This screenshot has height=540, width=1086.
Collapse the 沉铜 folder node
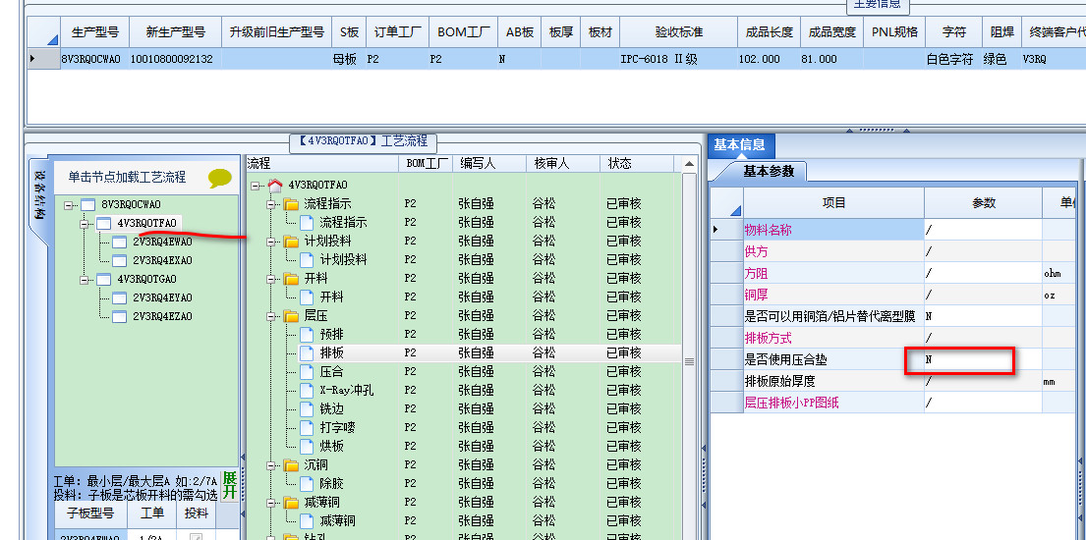pyautogui.click(x=271, y=464)
